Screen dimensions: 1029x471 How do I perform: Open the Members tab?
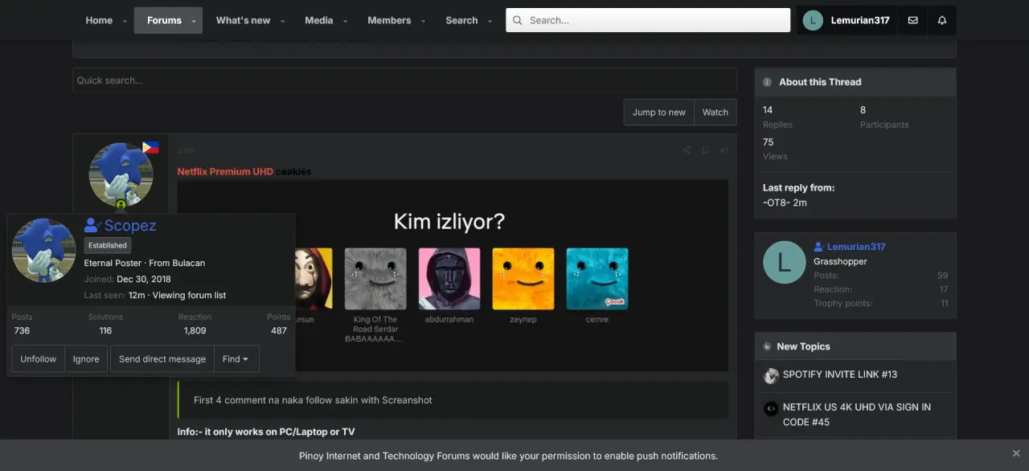pos(389,20)
